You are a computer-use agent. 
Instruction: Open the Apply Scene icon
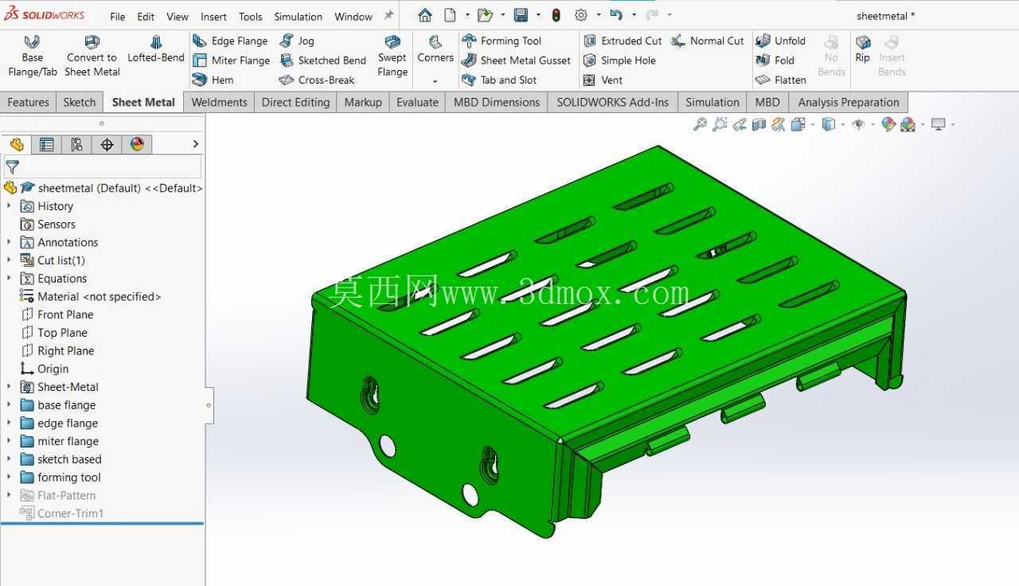coord(908,124)
